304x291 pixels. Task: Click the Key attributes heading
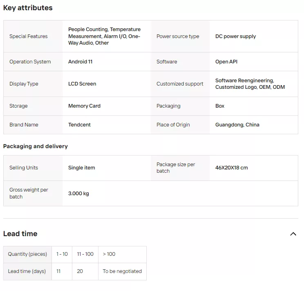pos(28,8)
